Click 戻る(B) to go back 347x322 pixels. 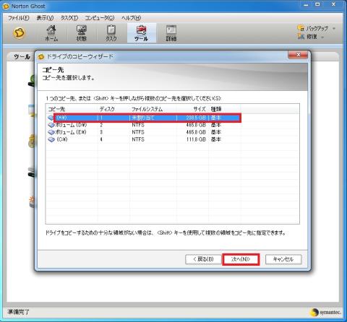click(x=203, y=259)
